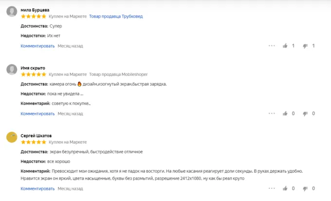
Task: Open three-dots menu on мила Бурцева's review
Action: 272,46
